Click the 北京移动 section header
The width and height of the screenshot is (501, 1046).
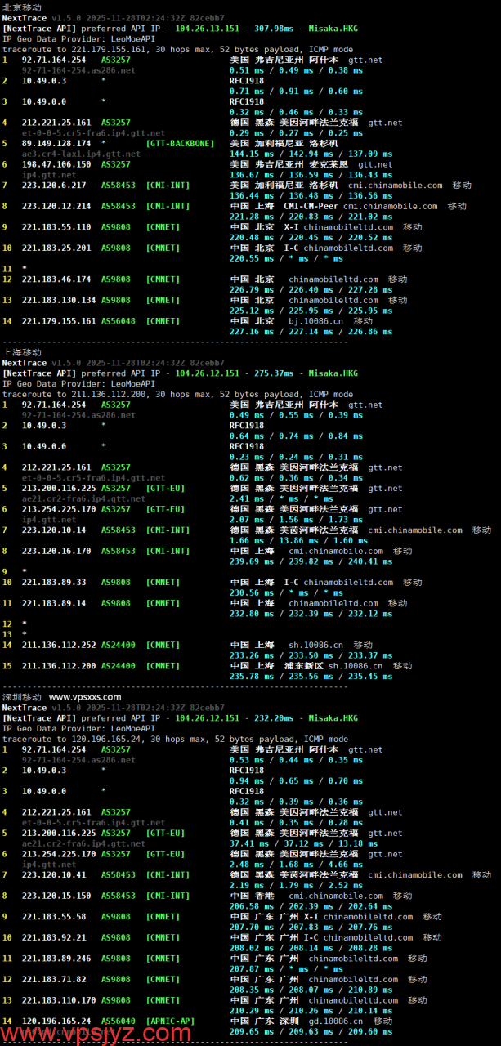[x=21, y=7]
